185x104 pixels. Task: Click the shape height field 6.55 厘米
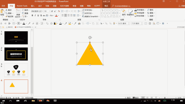pyautogui.click(x=124, y=24)
